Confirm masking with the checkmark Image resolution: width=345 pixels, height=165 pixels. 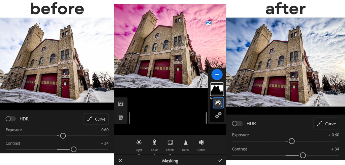220,161
